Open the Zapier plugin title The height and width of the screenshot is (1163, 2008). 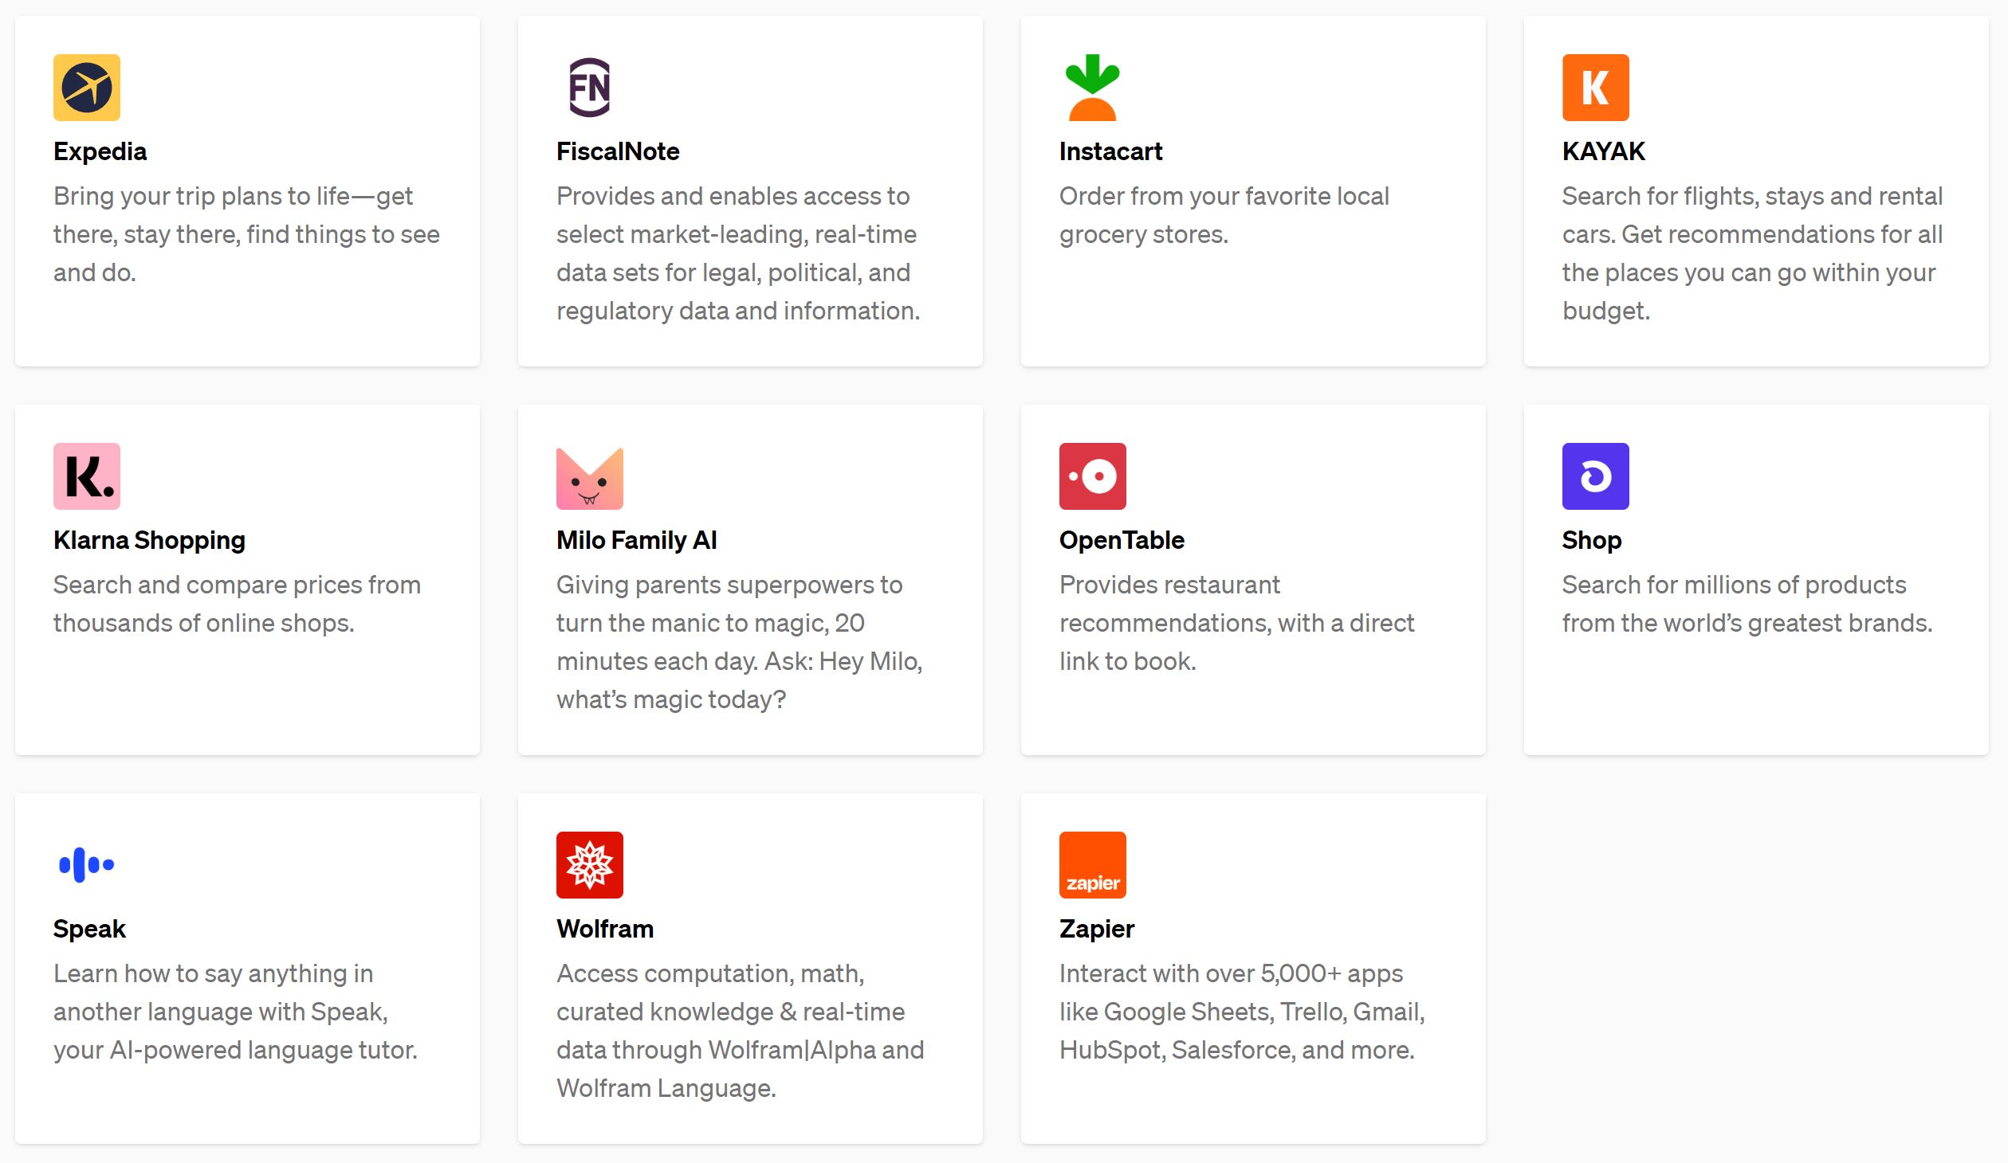[x=1097, y=929]
